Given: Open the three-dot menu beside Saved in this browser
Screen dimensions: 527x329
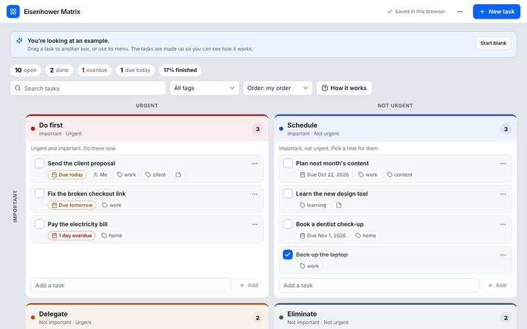Looking at the screenshot, I should (x=460, y=11).
